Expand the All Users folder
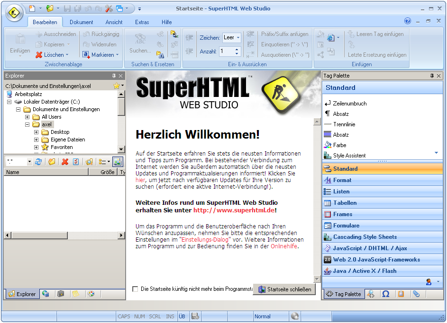Screen dimensions: 447x323 (27, 117)
